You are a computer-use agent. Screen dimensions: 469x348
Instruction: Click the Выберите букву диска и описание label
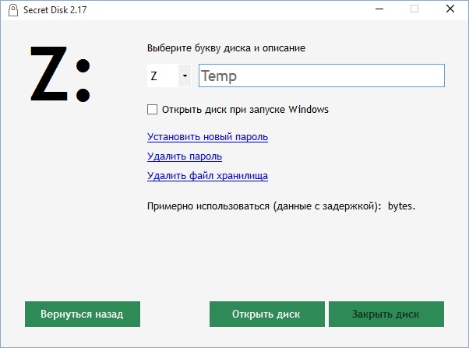226,48
